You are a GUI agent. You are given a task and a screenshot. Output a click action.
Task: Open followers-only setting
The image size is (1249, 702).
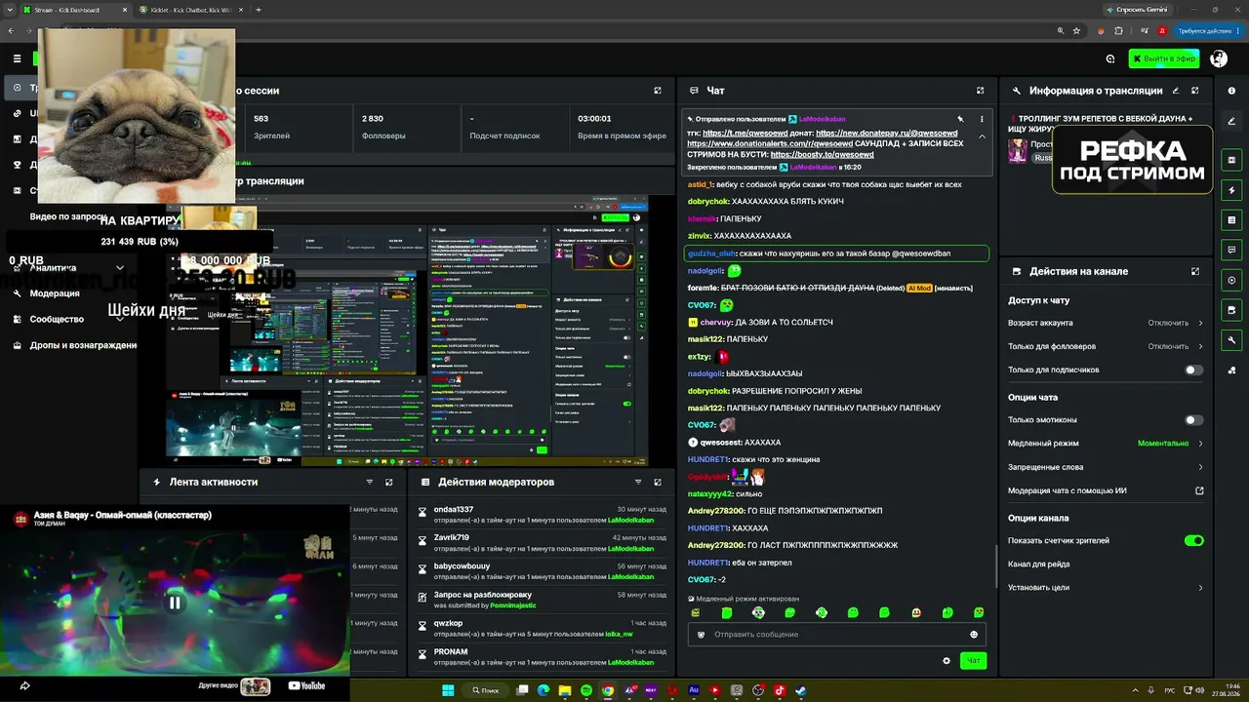(1106, 346)
